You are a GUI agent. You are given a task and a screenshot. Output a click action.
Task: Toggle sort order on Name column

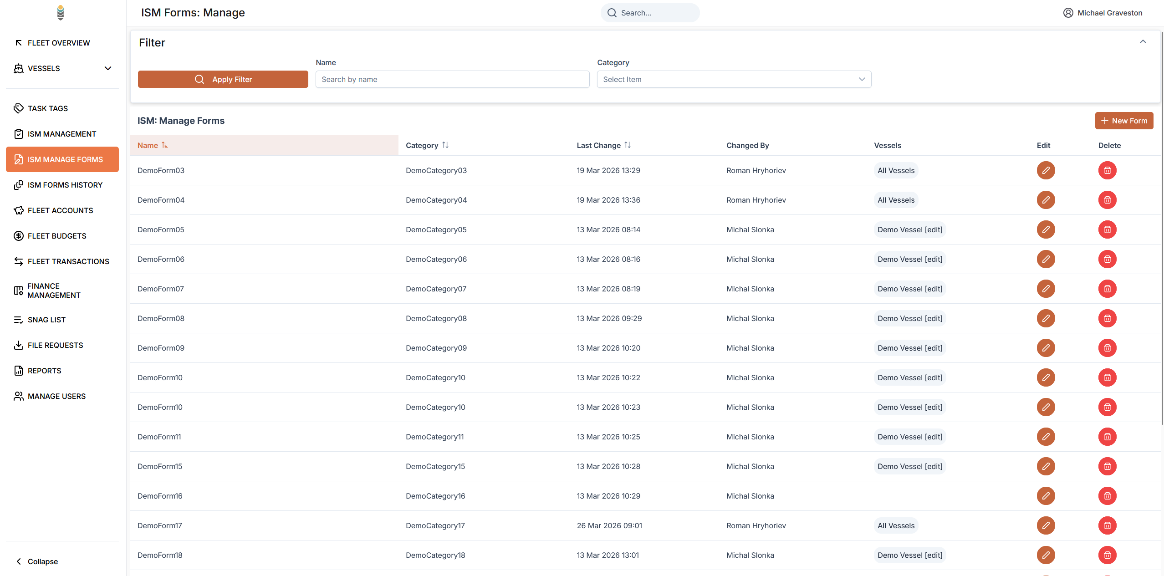164,145
